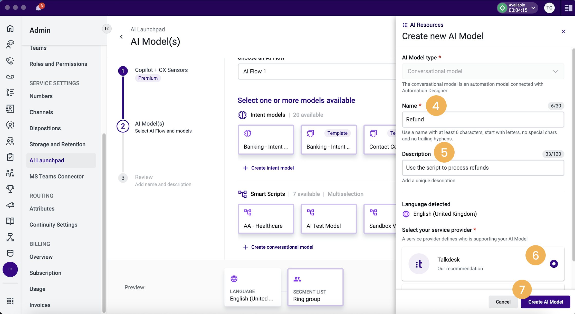Open the notifications bell icon
The height and width of the screenshot is (314, 575).
click(39, 8)
